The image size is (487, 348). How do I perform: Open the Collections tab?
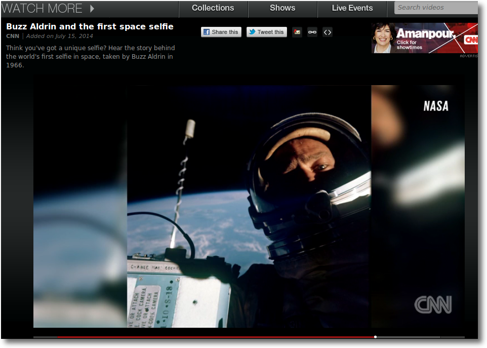[213, 9]
